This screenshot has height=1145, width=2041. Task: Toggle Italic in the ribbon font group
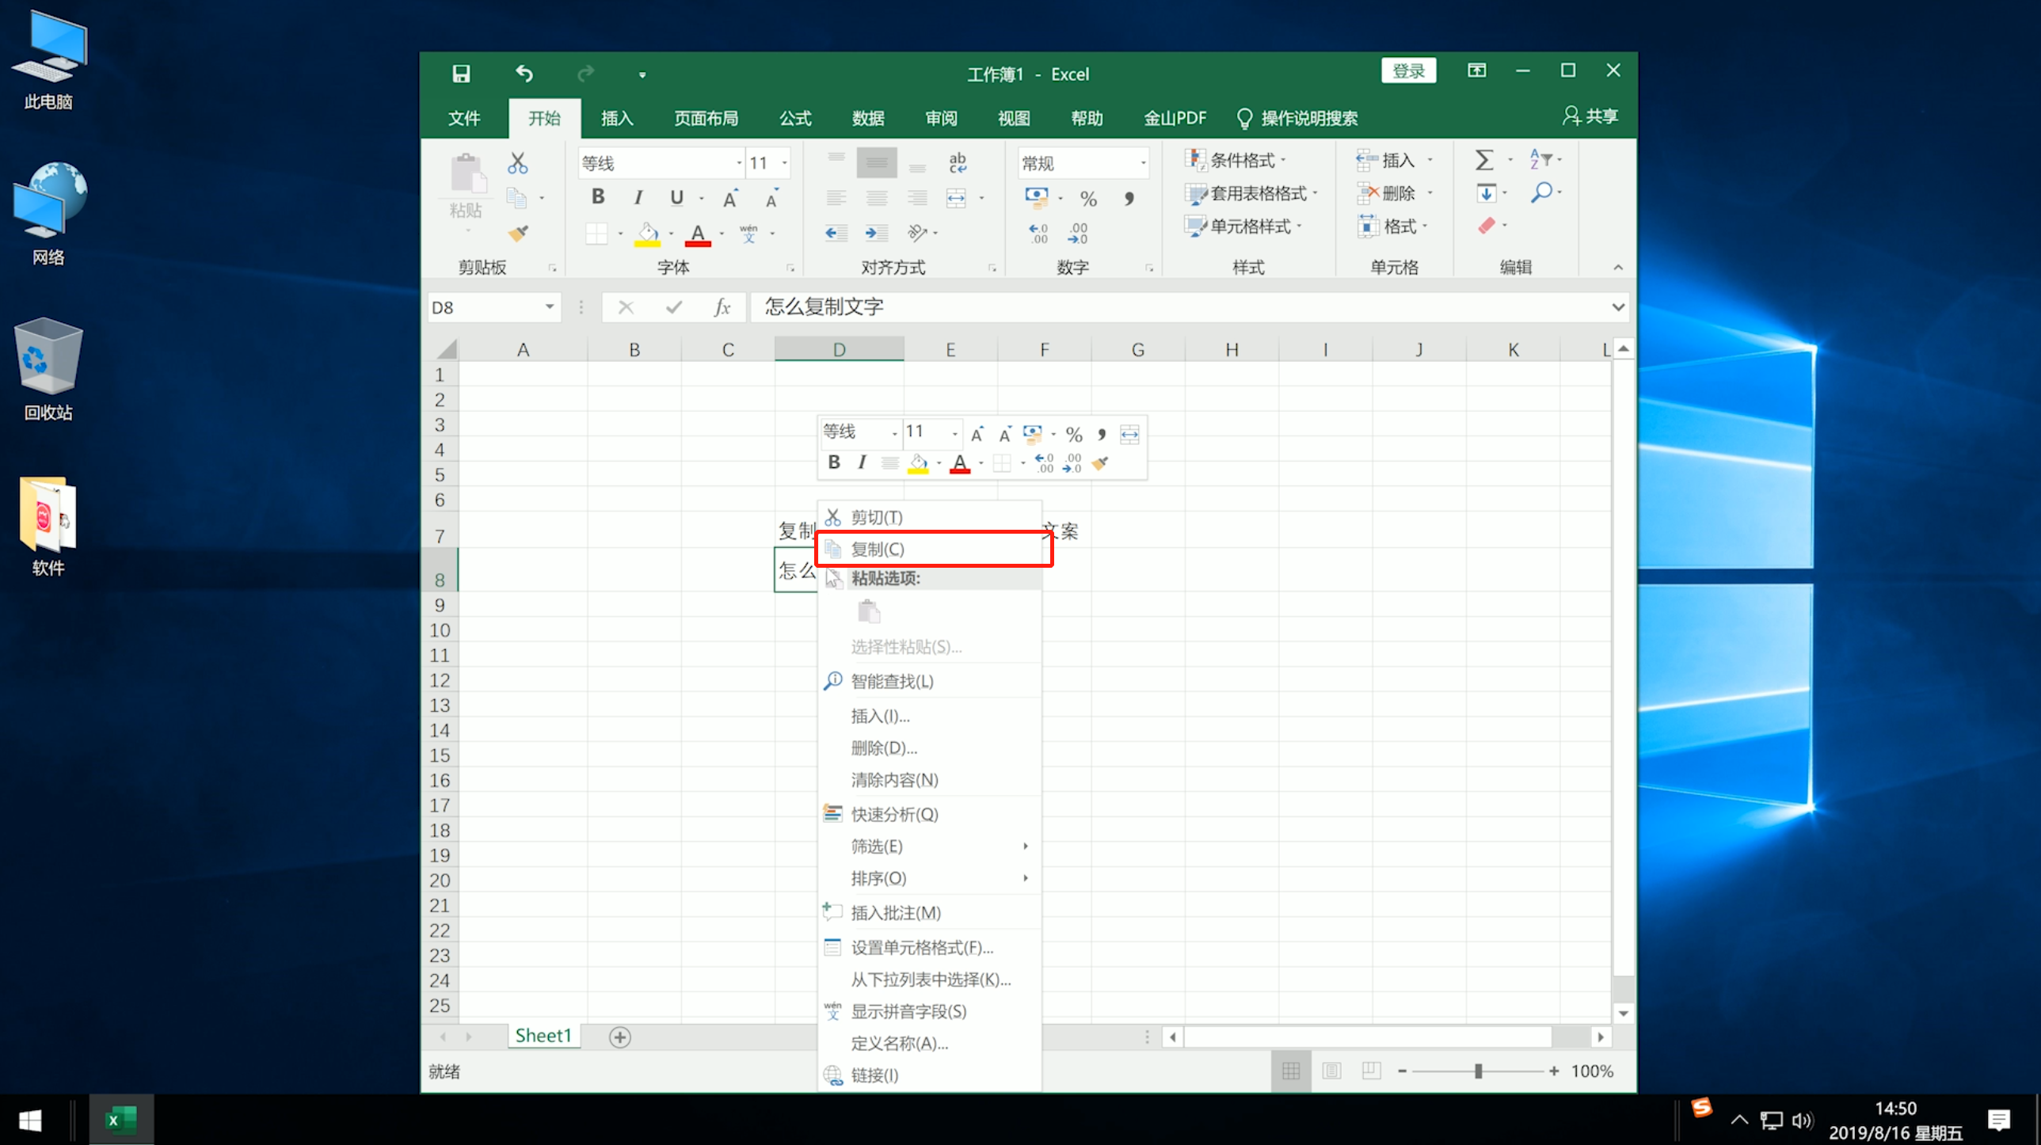638,196
